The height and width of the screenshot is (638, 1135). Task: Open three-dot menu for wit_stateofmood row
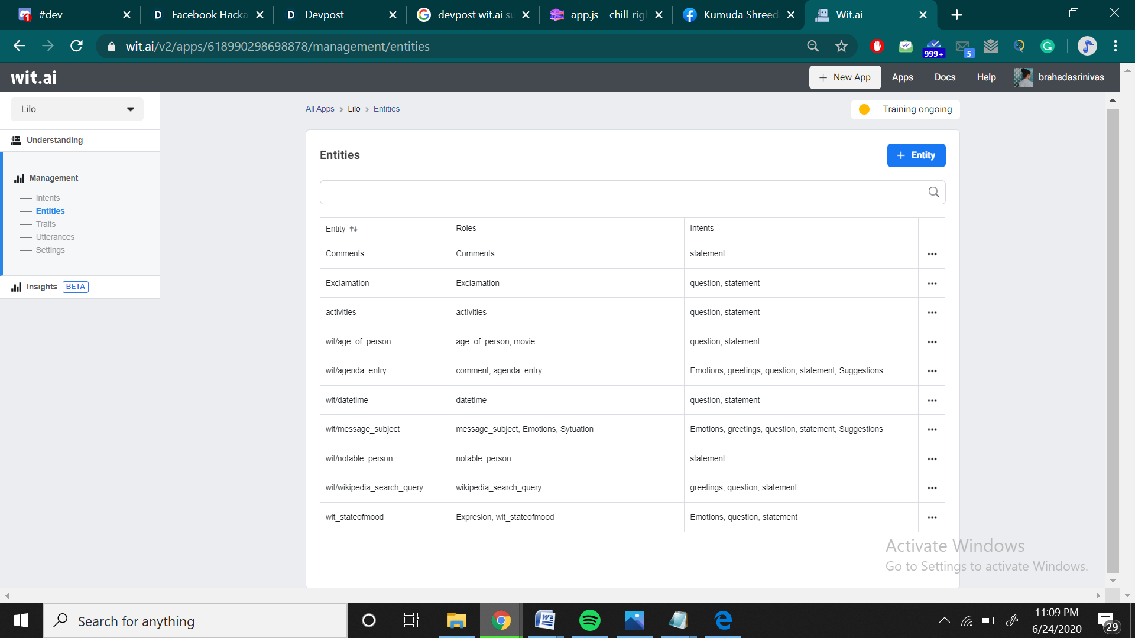pyautogui.click(x=932, y=517)
